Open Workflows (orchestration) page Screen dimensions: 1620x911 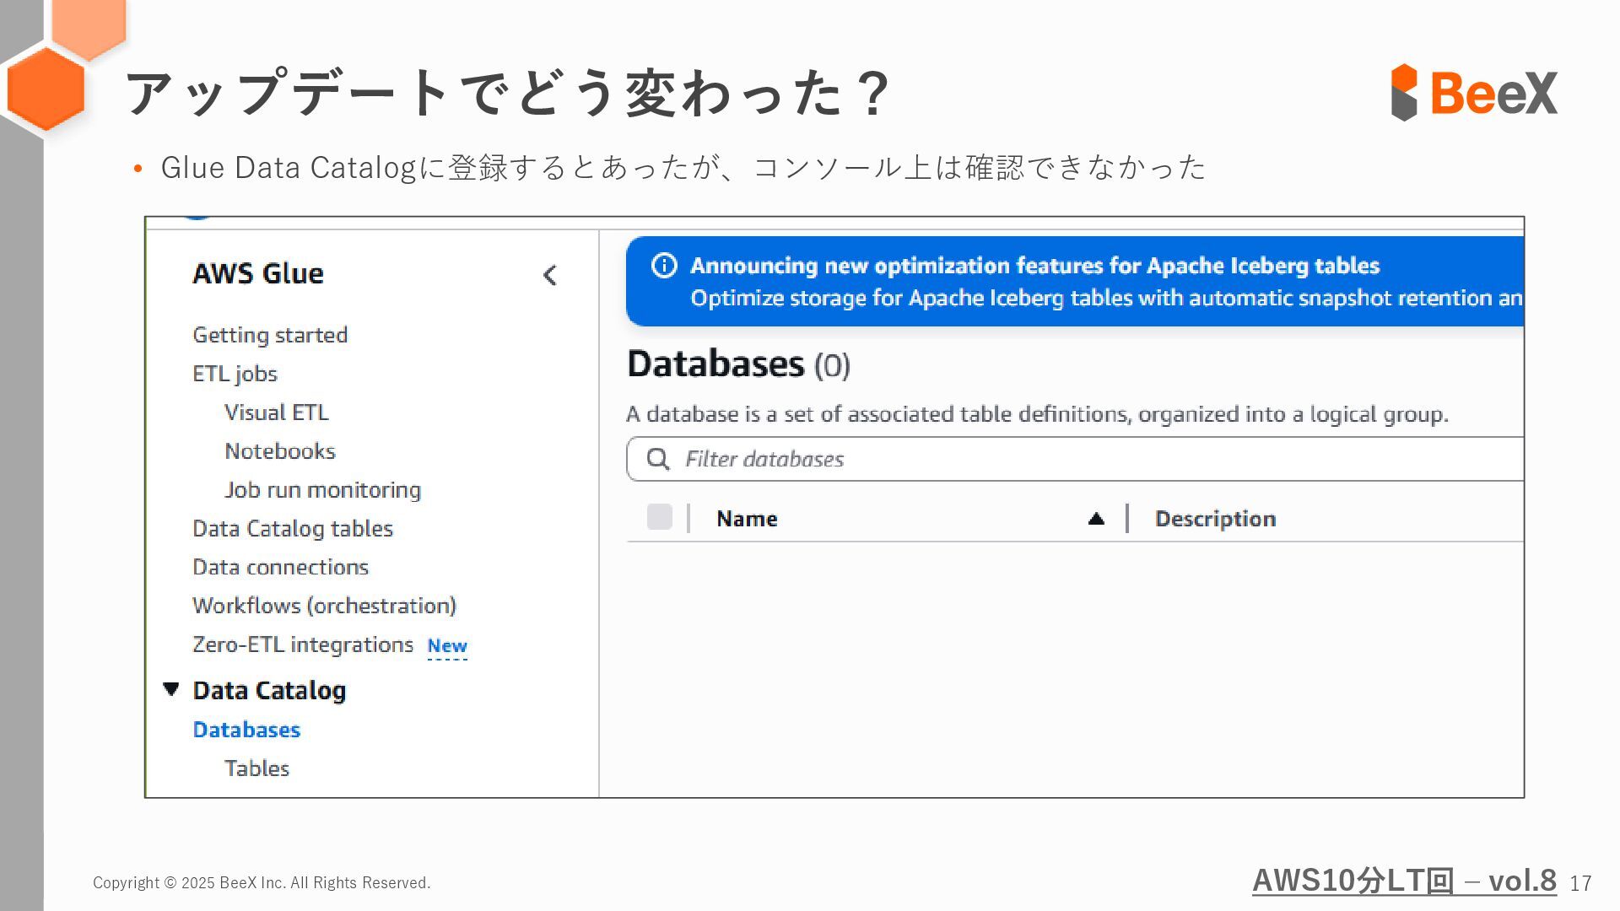(324, 606)
